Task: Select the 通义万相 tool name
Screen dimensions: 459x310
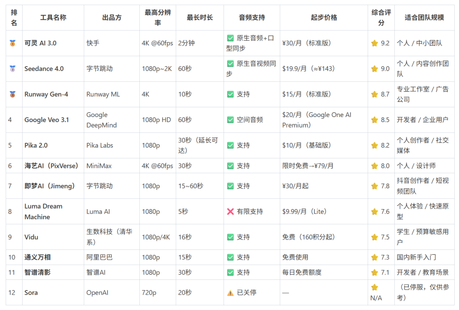Action: pyautogui.click(x=37, y=257)
